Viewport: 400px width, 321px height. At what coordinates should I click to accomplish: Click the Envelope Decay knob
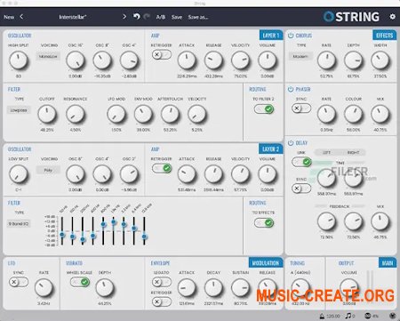tap(213, 288)
